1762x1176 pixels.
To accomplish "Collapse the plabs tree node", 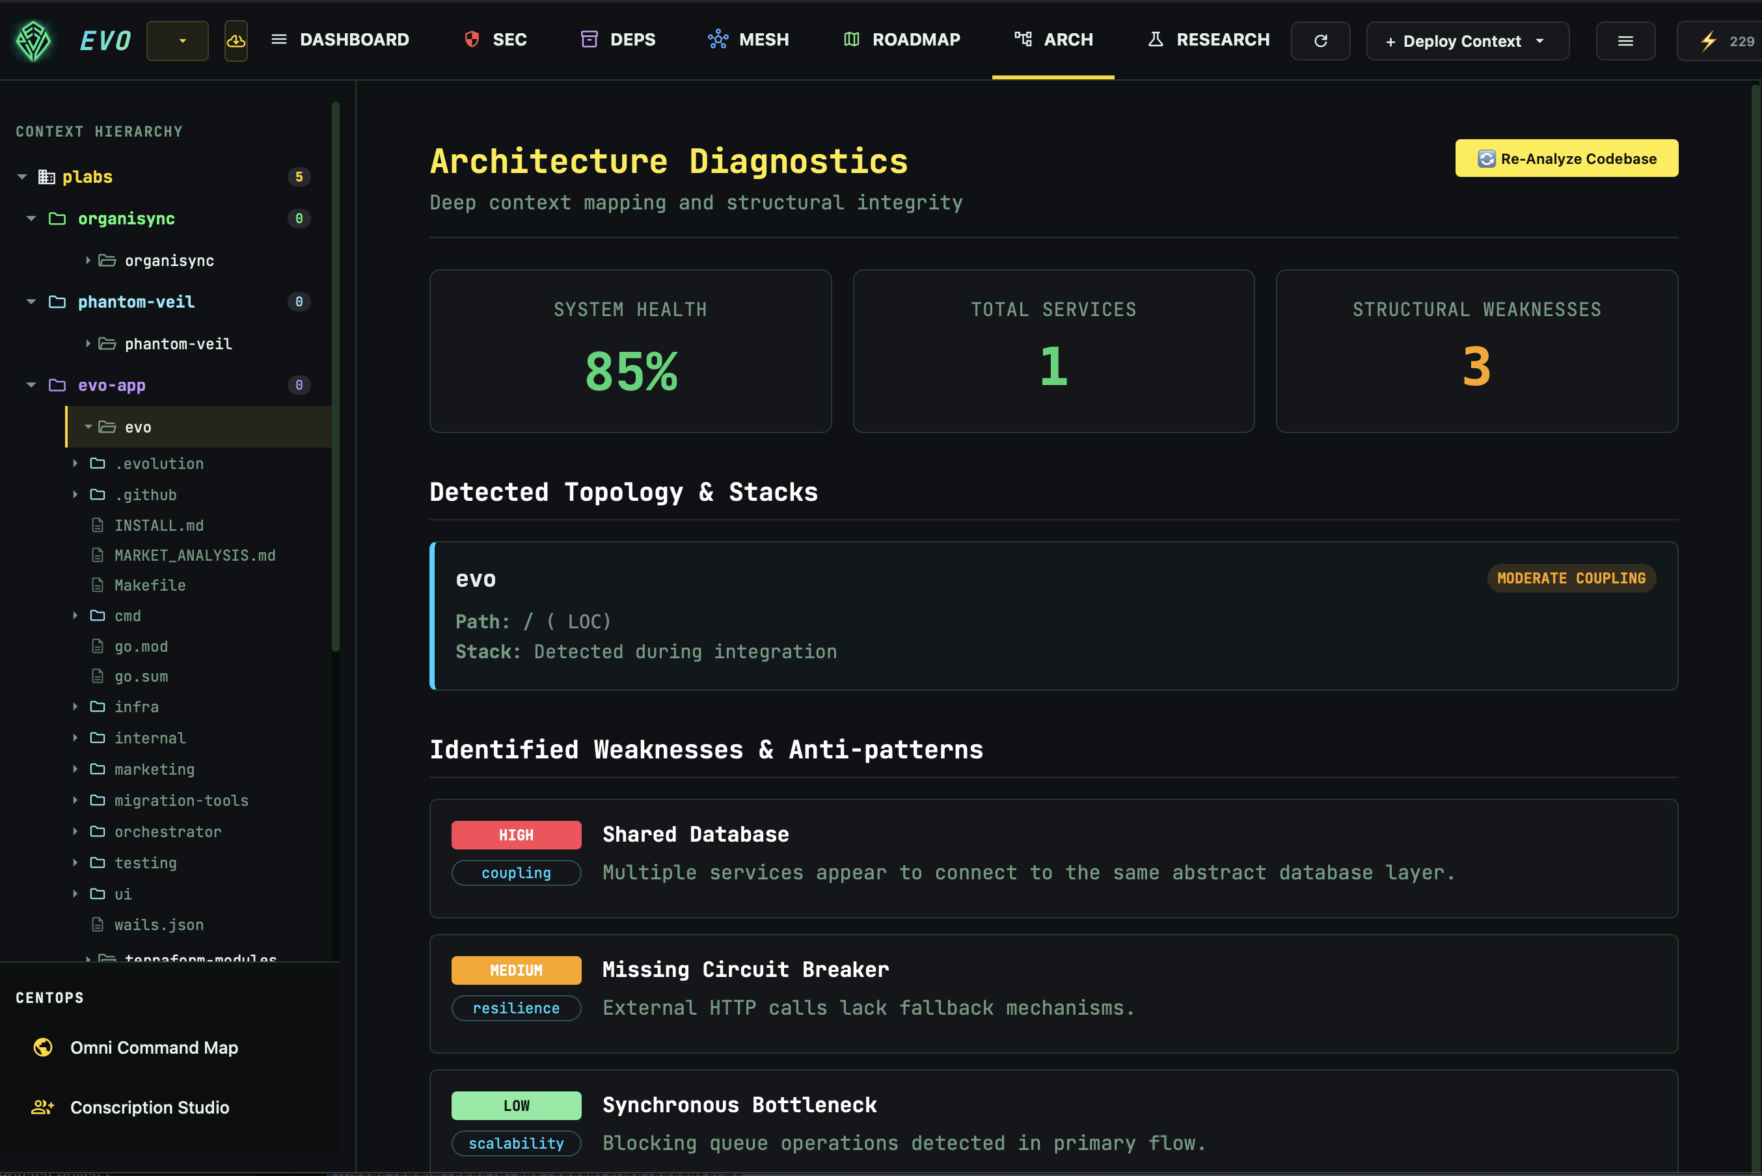I will click(x=21, y=177).
